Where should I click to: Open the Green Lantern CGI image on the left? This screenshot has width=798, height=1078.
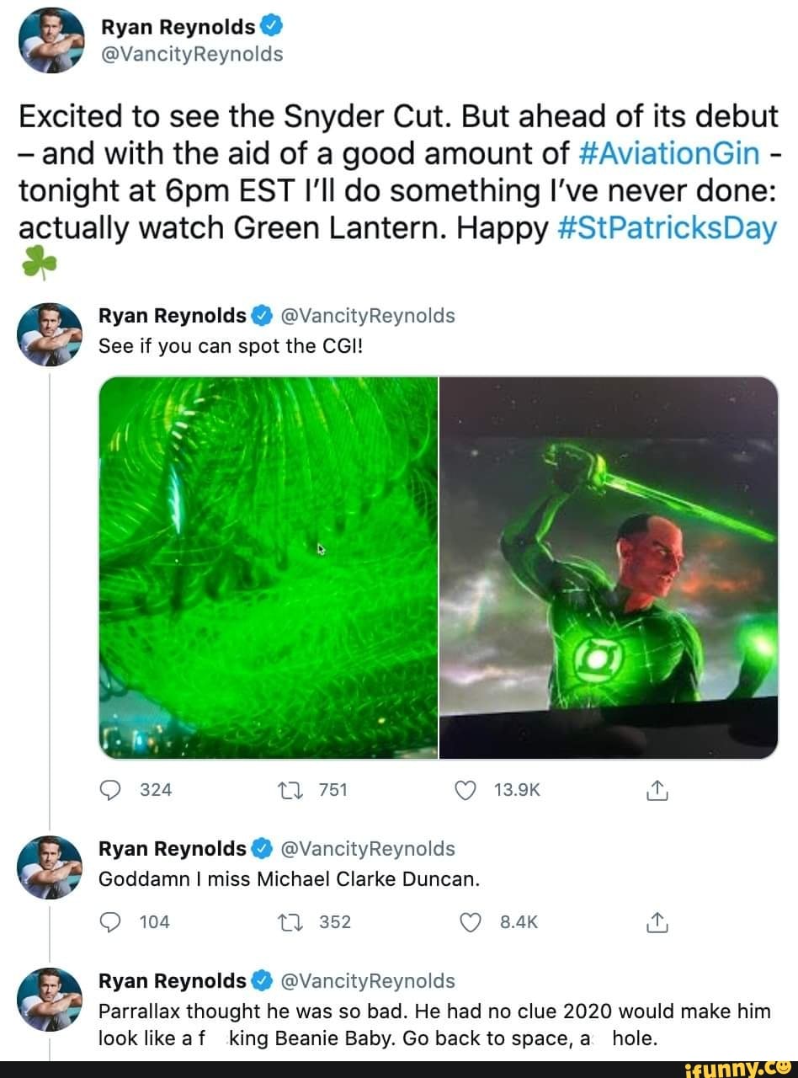(x=268, y=564)
